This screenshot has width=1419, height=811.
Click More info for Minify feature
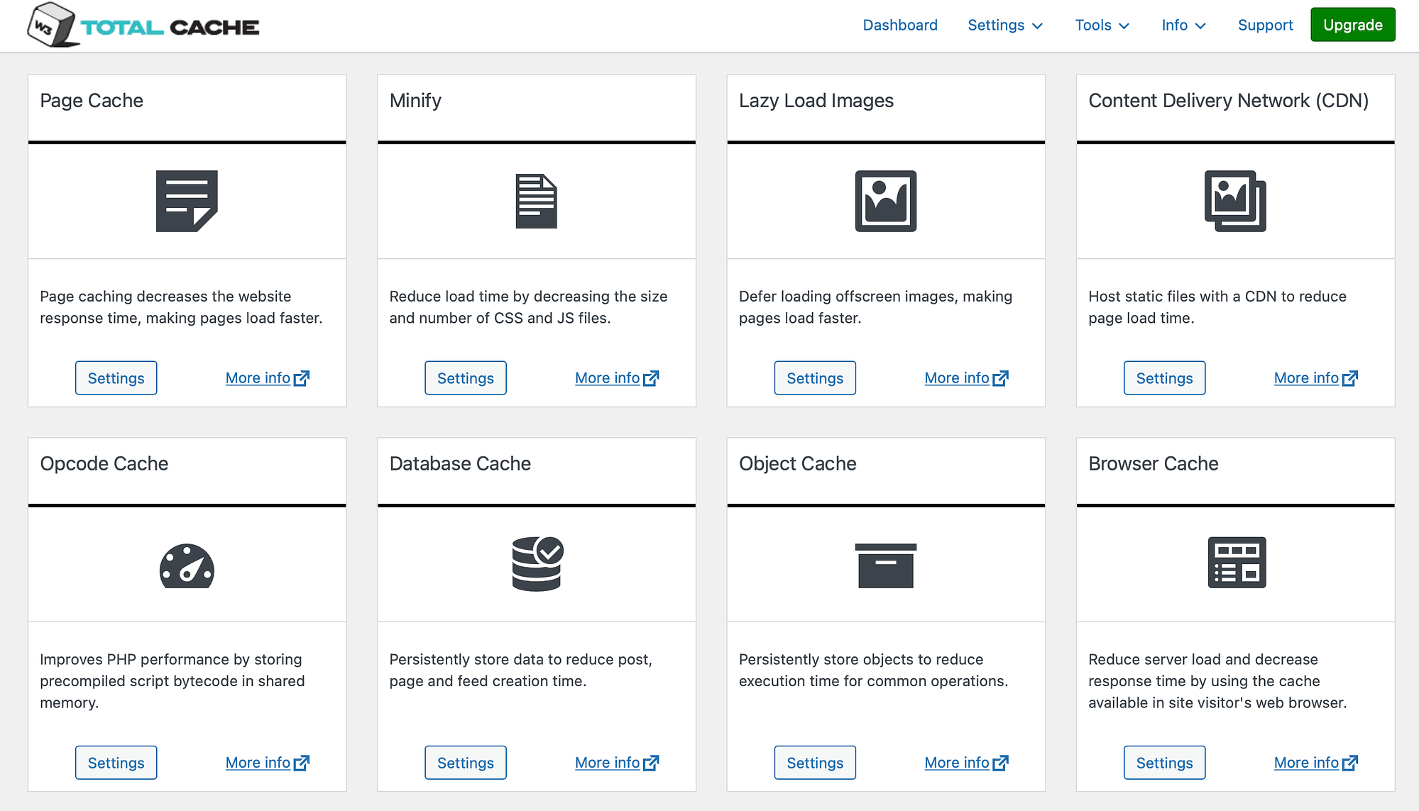click(616, 377)
